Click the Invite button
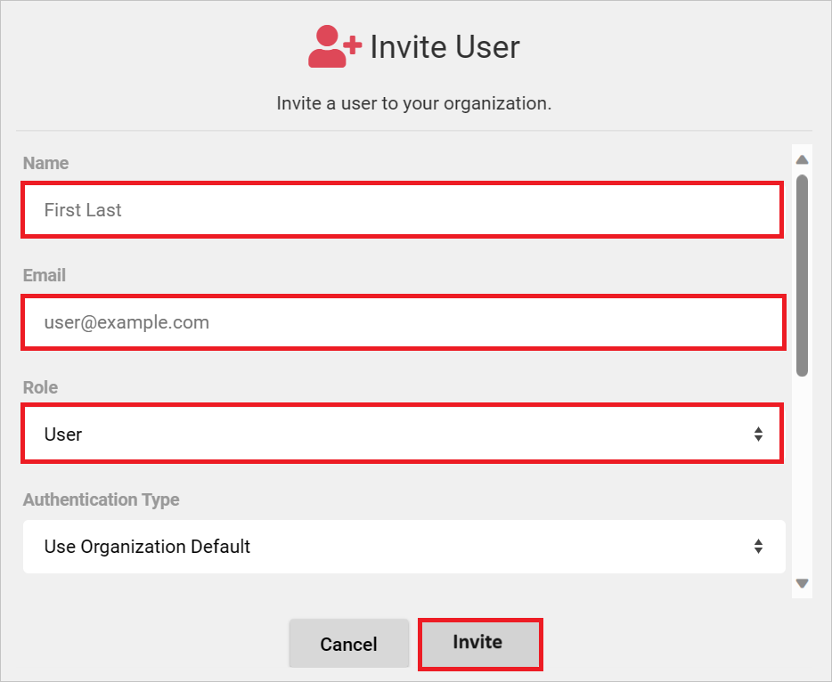Image resolution: width=832 pixels, height=682 pixels. click(x=480, y=643)
